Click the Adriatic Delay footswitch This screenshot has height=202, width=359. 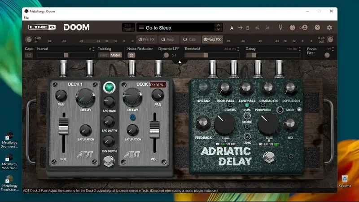[269, 157]
